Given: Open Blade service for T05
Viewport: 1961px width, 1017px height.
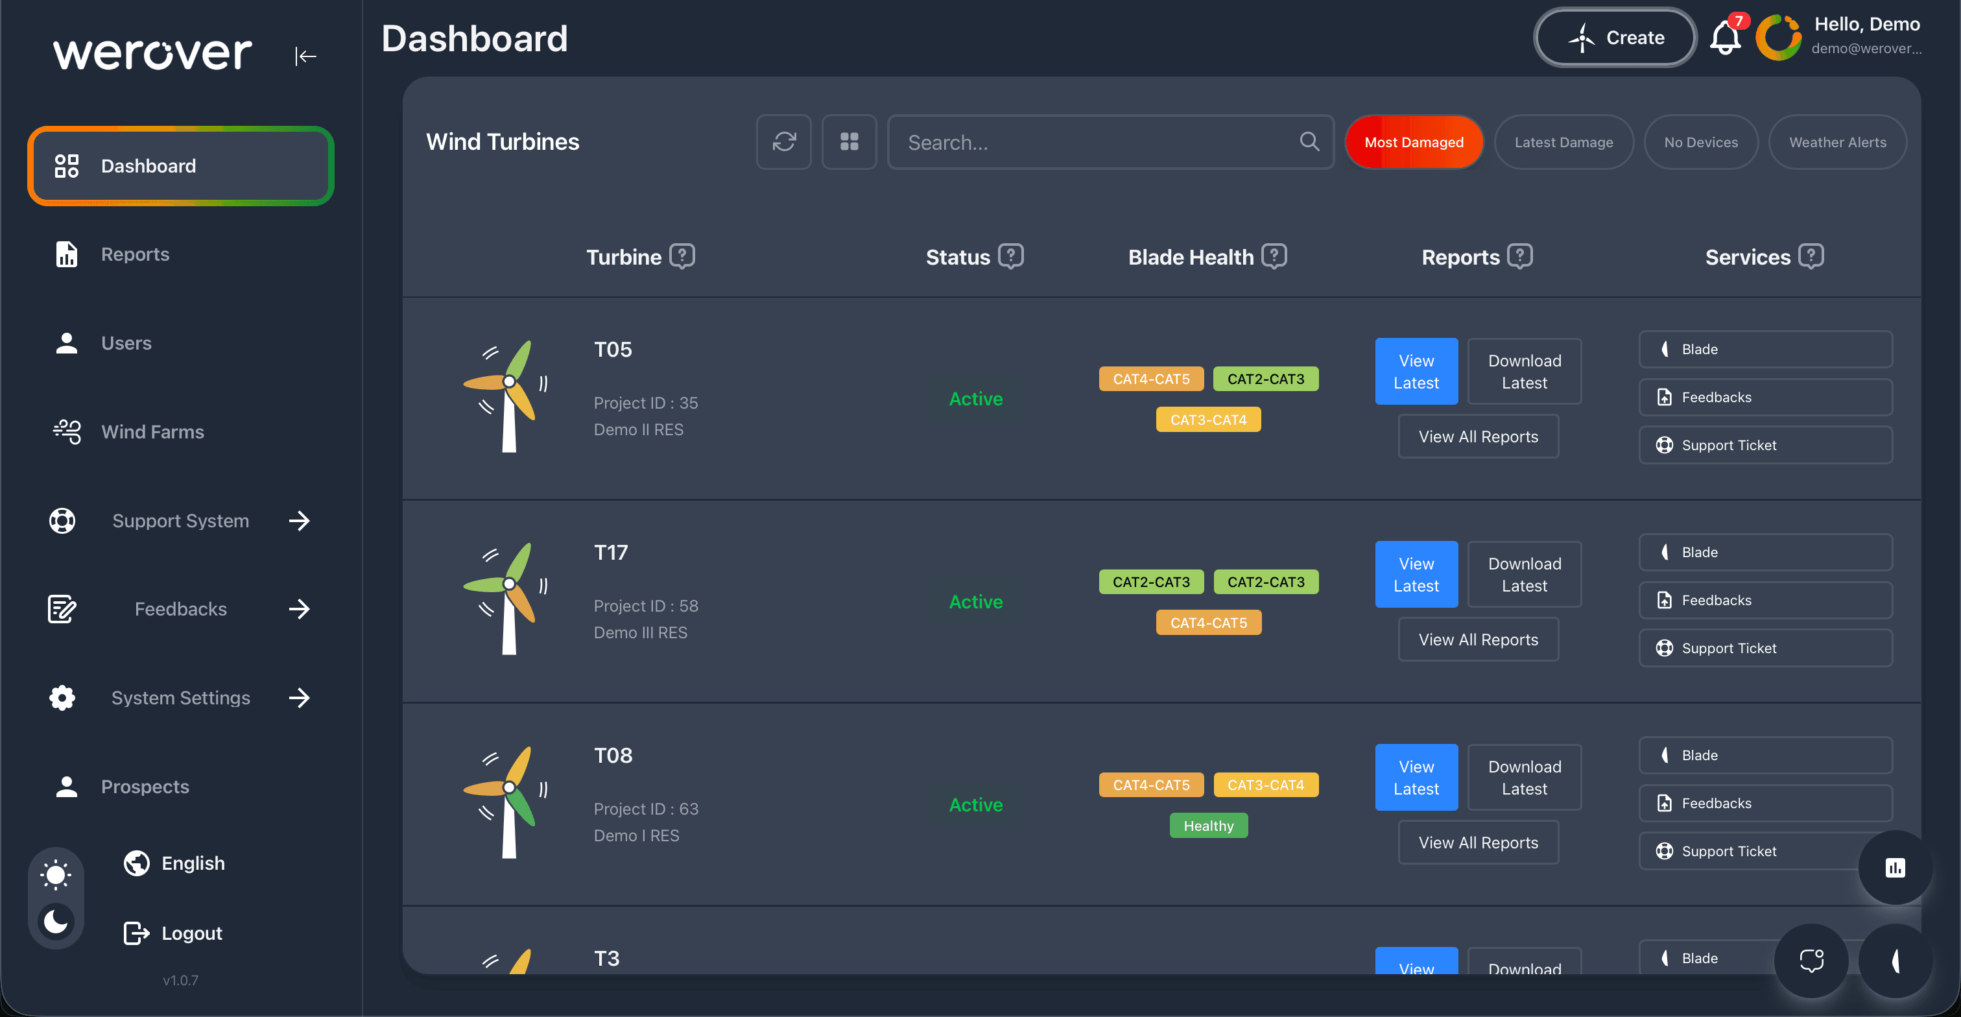Looking at the screenshot, I should 1765,350.
